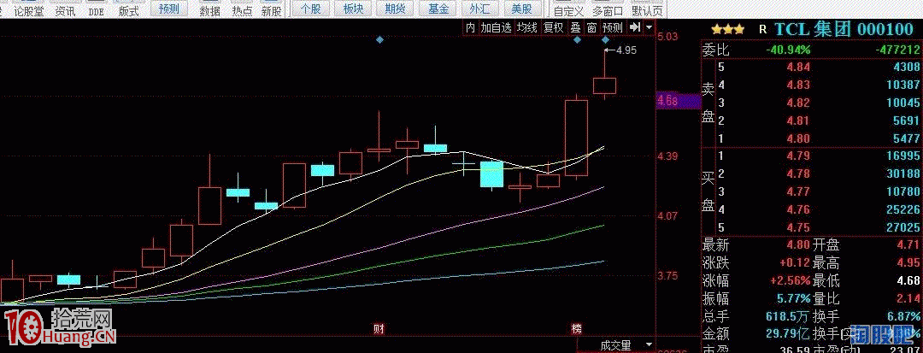Click the 自定义 layout button
The width and height of the screenshot is (923, 353).
(x=569, y=11)
